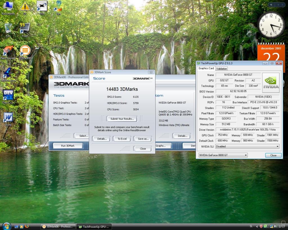Viewport: 288px width, 230px height.
Task: Click the december 2007 calendar gadget
Action: tap(271, 52)
